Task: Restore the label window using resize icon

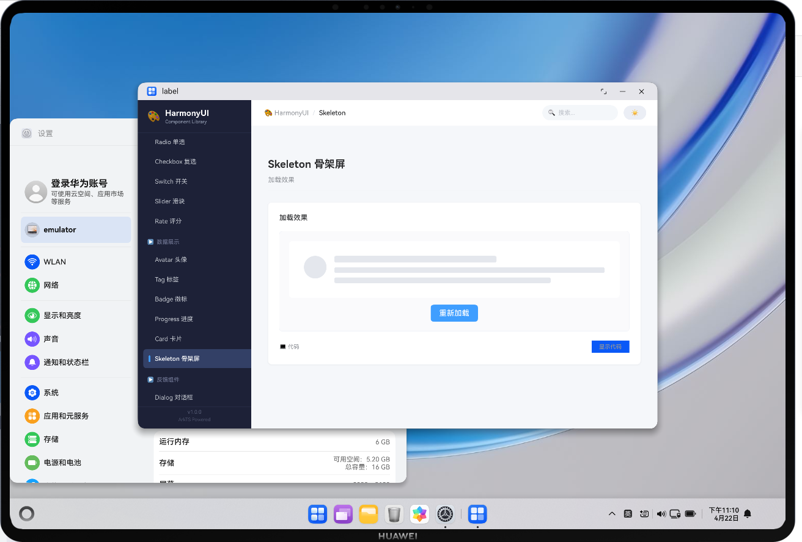Action: pyautogui.click(x=604, y=92)
